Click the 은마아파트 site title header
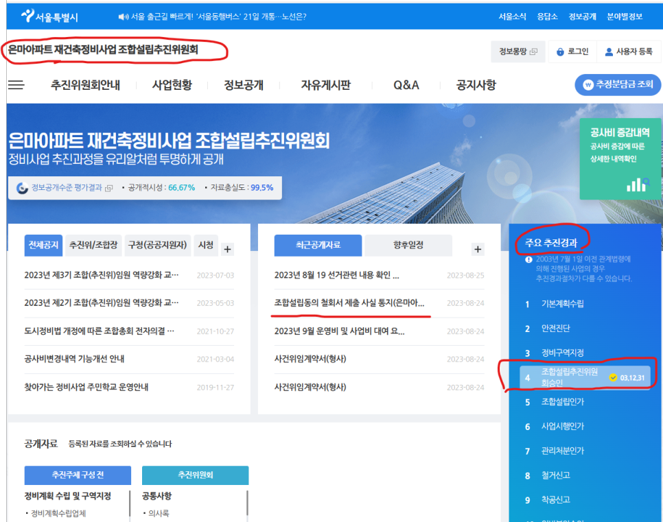Image resolution: width=663 pixels, height=522 pixels. pos(103,50)
